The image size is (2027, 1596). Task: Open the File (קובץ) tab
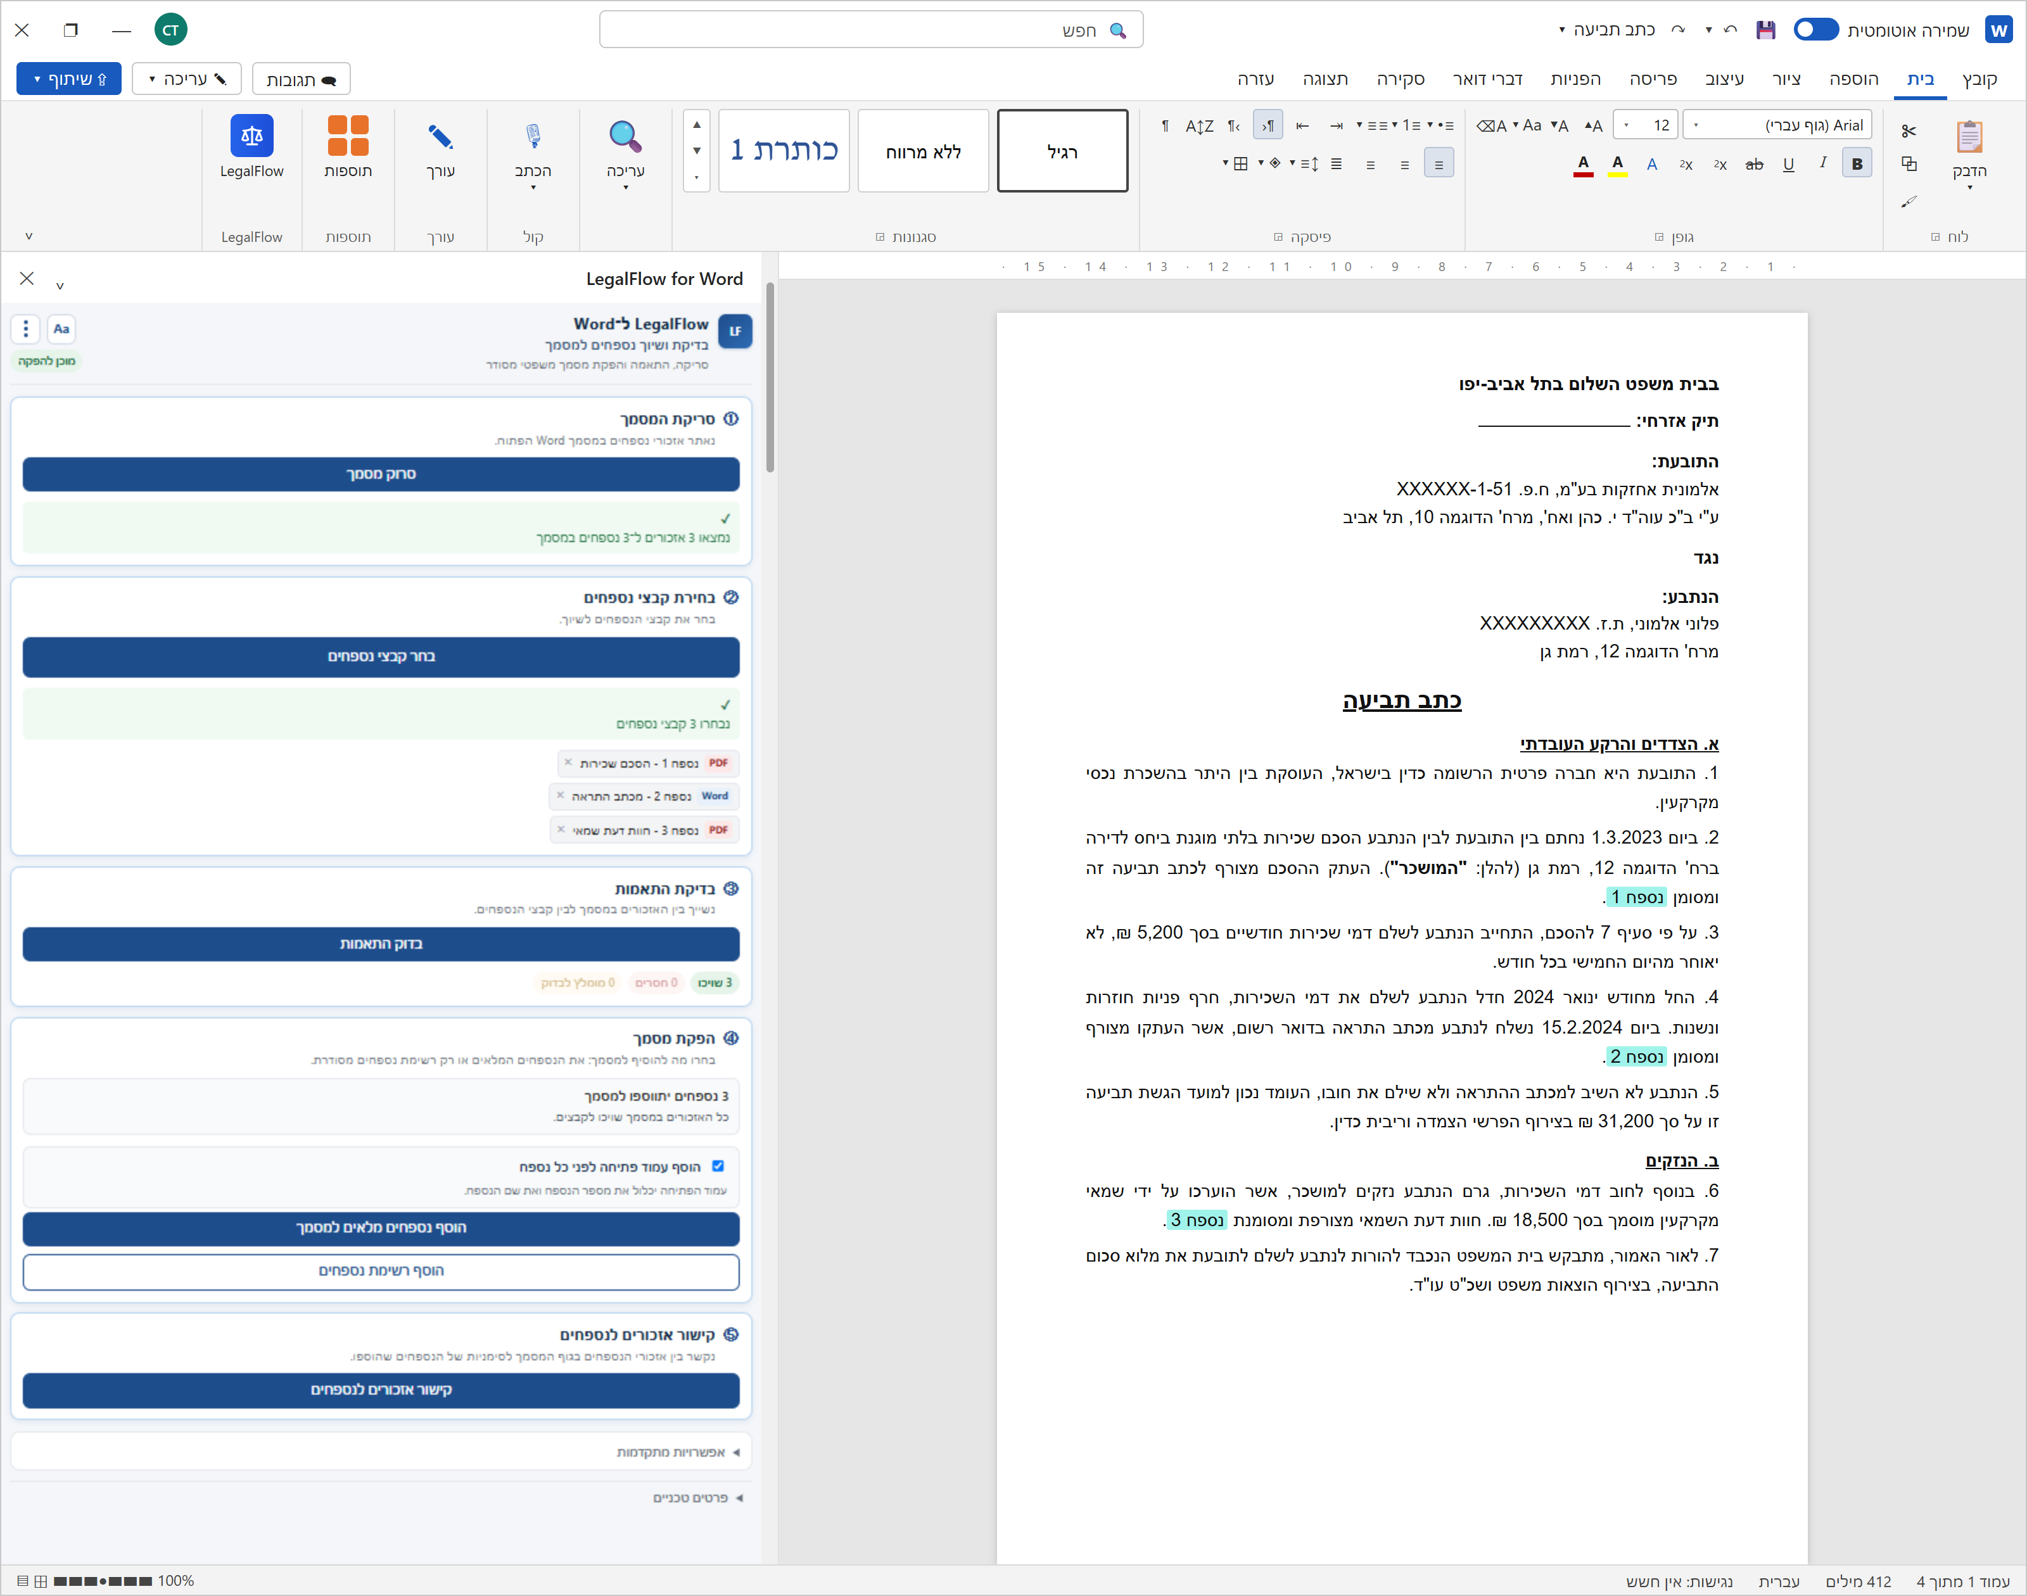point(1979,79)
